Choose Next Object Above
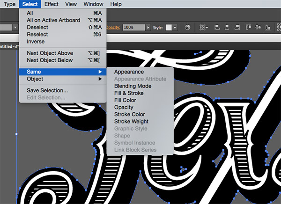Viewport: 281px width, 204px height. point(63,53)
